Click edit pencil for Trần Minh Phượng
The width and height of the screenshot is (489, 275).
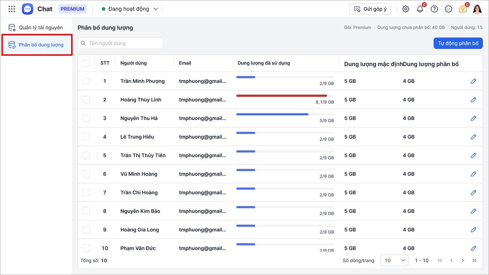[x=474, y=81]
